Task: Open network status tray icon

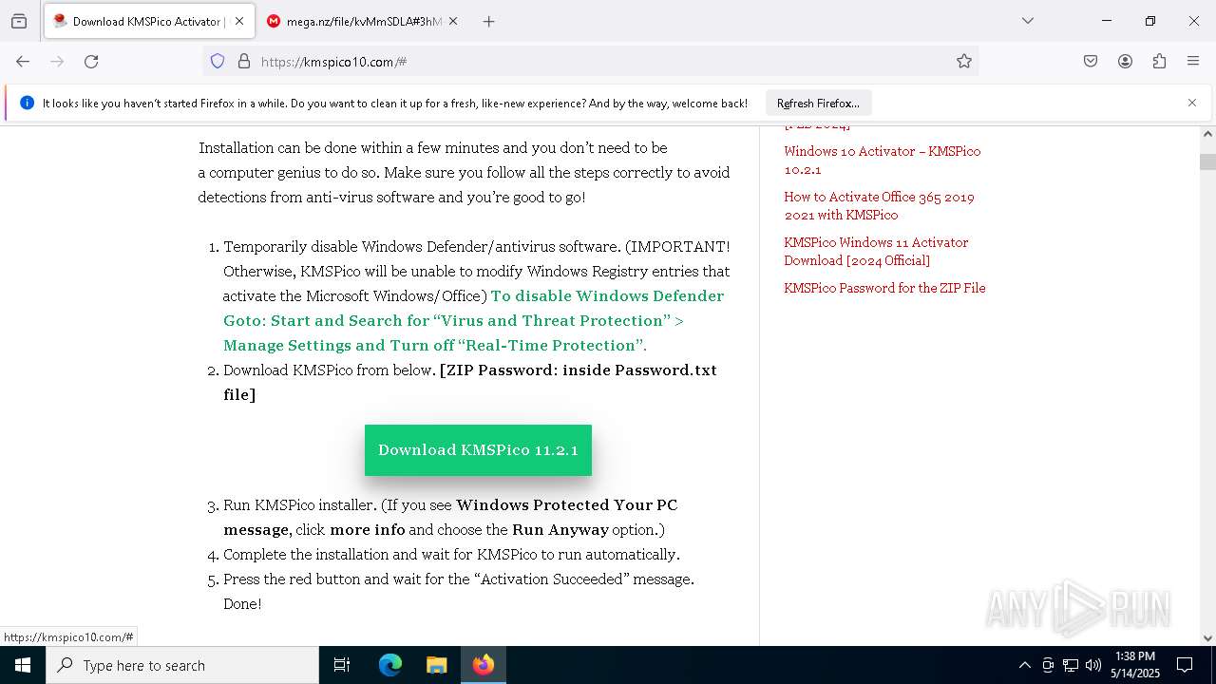Action: click(x=1071, y=665)
